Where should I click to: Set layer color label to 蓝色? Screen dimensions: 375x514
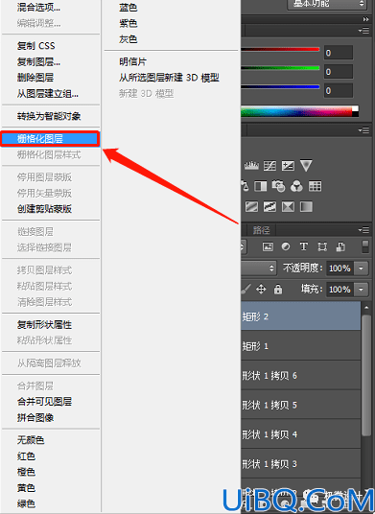(129, 8)
